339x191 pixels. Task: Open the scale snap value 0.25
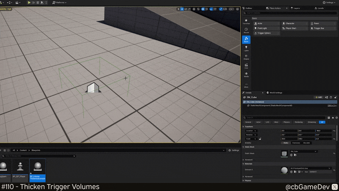point(225,9)
